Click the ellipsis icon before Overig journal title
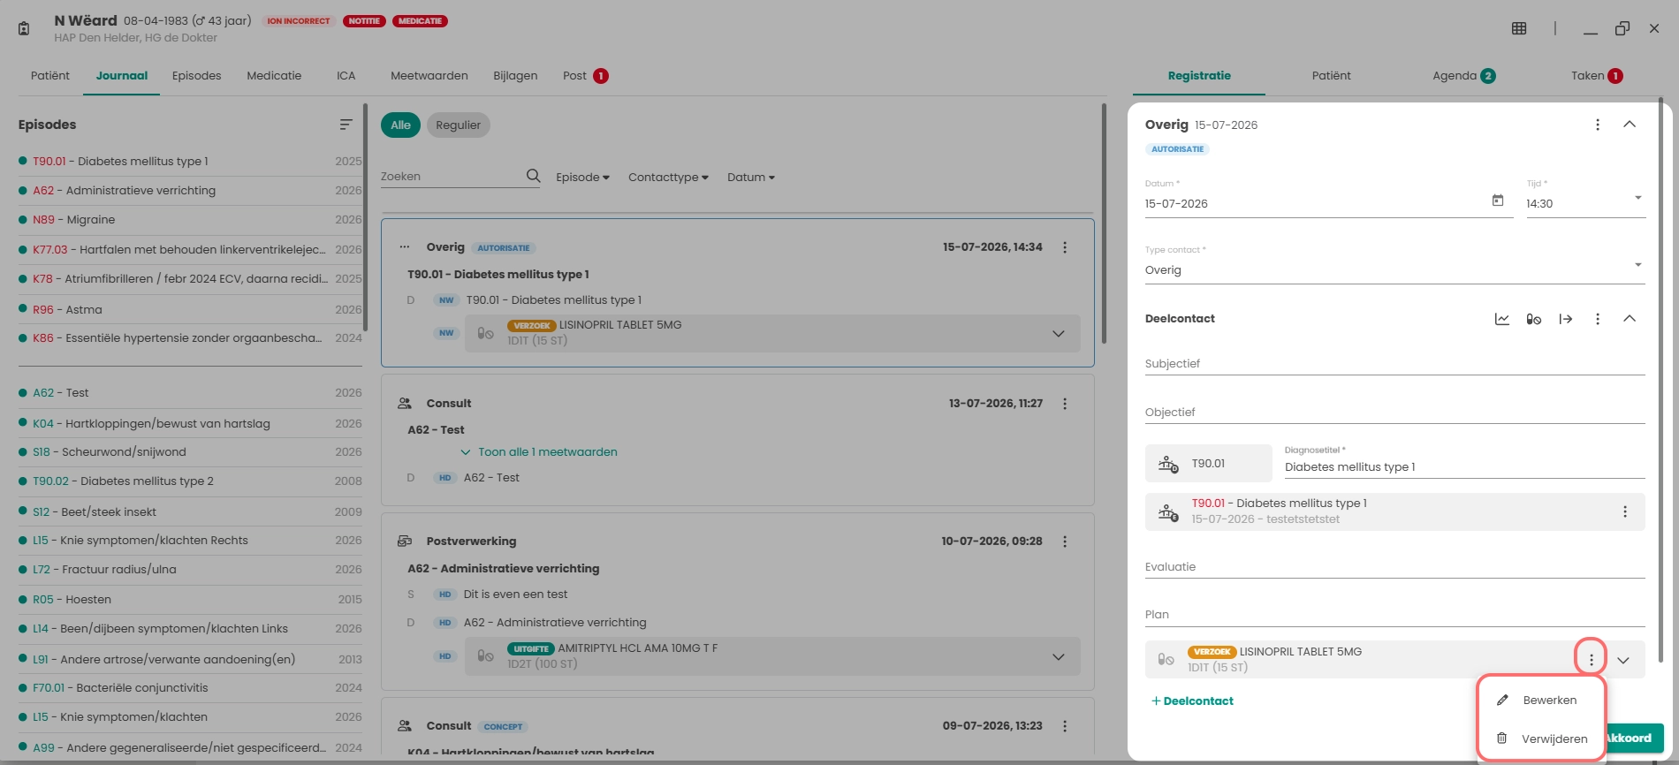The height and width of the screenshot is (765, 1679). [x=405, y=247]
